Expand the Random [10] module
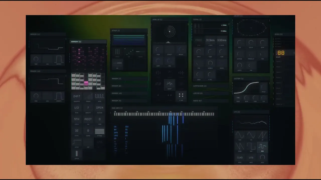The width and height of the screenshot is (321, 180). [129, 93]
